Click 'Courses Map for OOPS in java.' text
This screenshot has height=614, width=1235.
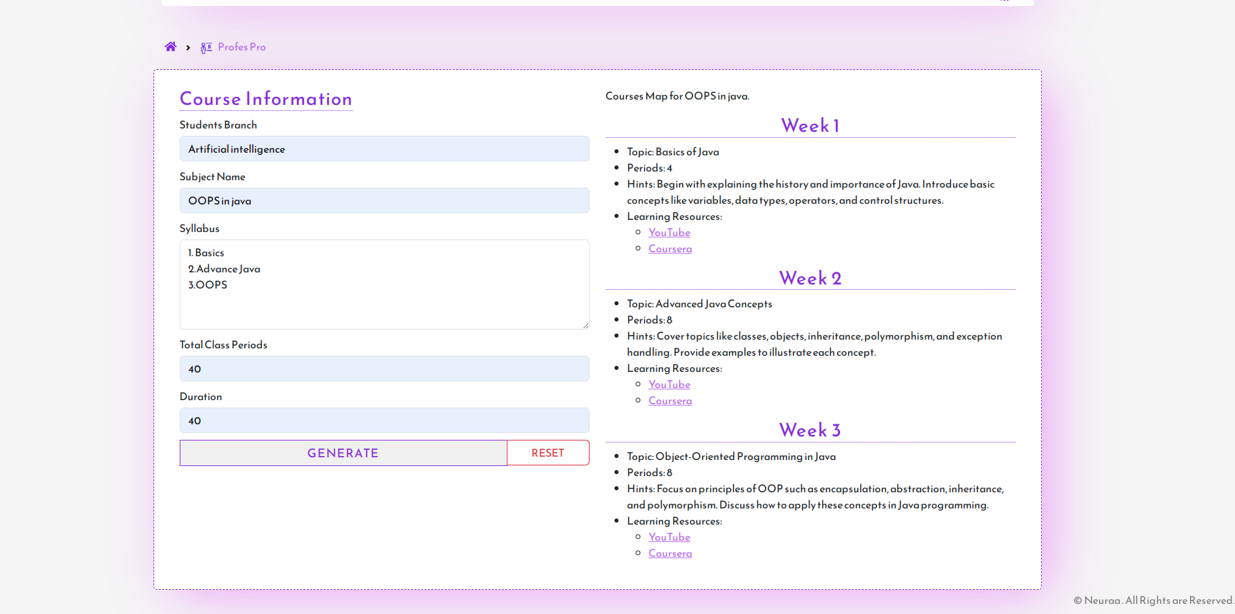click(677, 96)
